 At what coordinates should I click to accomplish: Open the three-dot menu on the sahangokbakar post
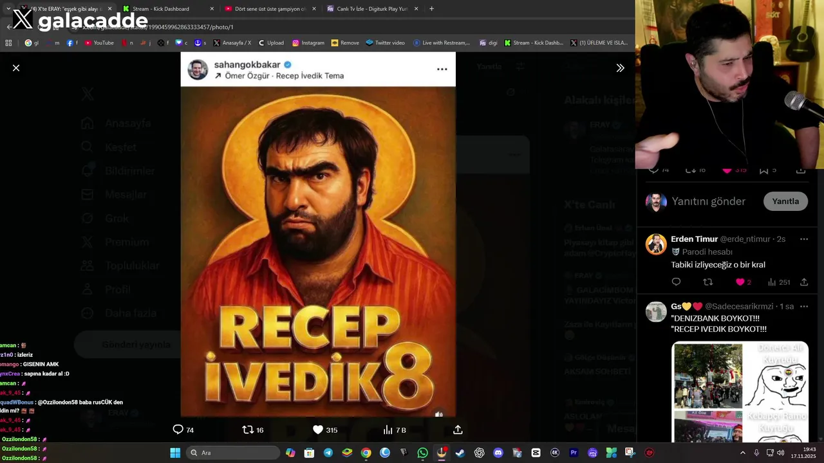(x=442, y=69)
